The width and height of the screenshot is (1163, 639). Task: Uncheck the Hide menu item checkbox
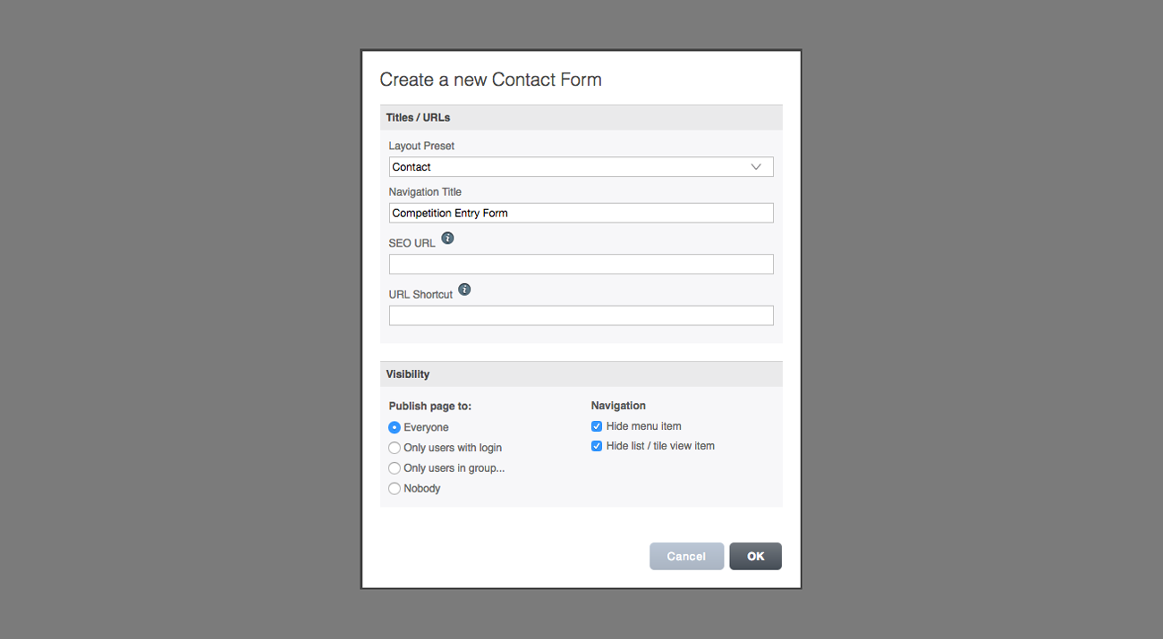597,426
